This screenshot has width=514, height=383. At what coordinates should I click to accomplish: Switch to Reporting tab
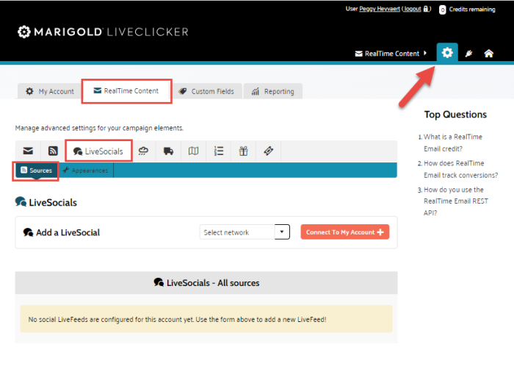272,91
